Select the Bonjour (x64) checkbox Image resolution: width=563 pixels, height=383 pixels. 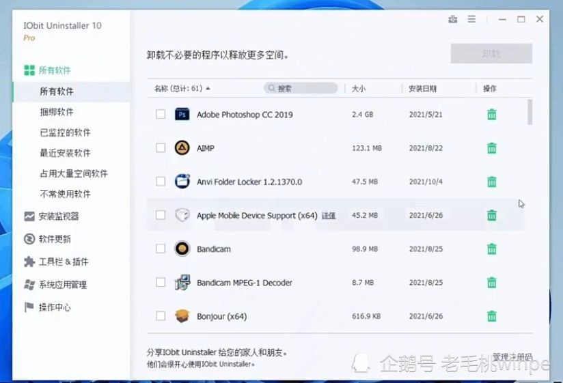[161, 316]
